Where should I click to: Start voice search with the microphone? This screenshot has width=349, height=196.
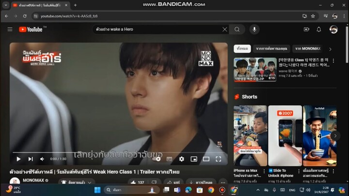[254, 30]
